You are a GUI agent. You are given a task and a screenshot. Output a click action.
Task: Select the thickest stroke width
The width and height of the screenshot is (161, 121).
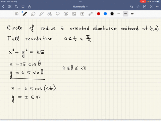[132, 14]
